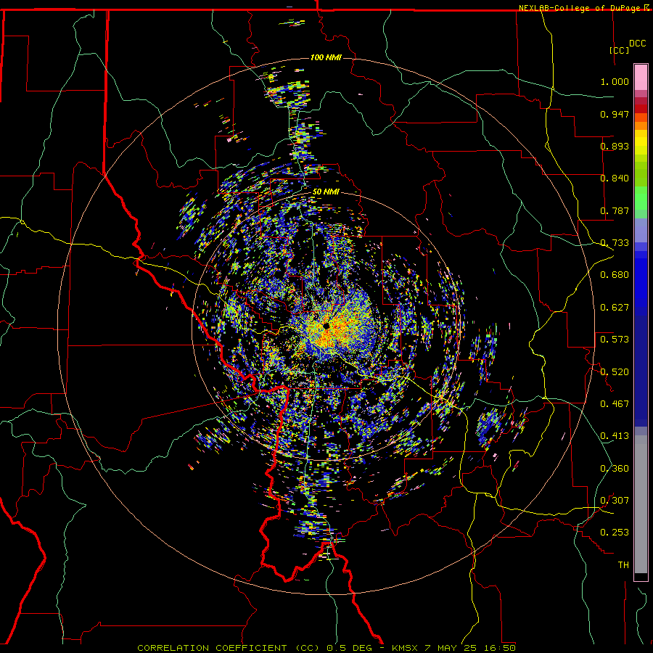653x653 pixels.
Task: Click the 0.893 color scale label
Action: [615, 146]
